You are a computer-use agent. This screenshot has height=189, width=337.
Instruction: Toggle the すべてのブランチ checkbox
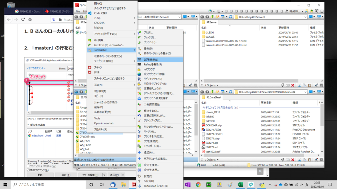[28, 170]
